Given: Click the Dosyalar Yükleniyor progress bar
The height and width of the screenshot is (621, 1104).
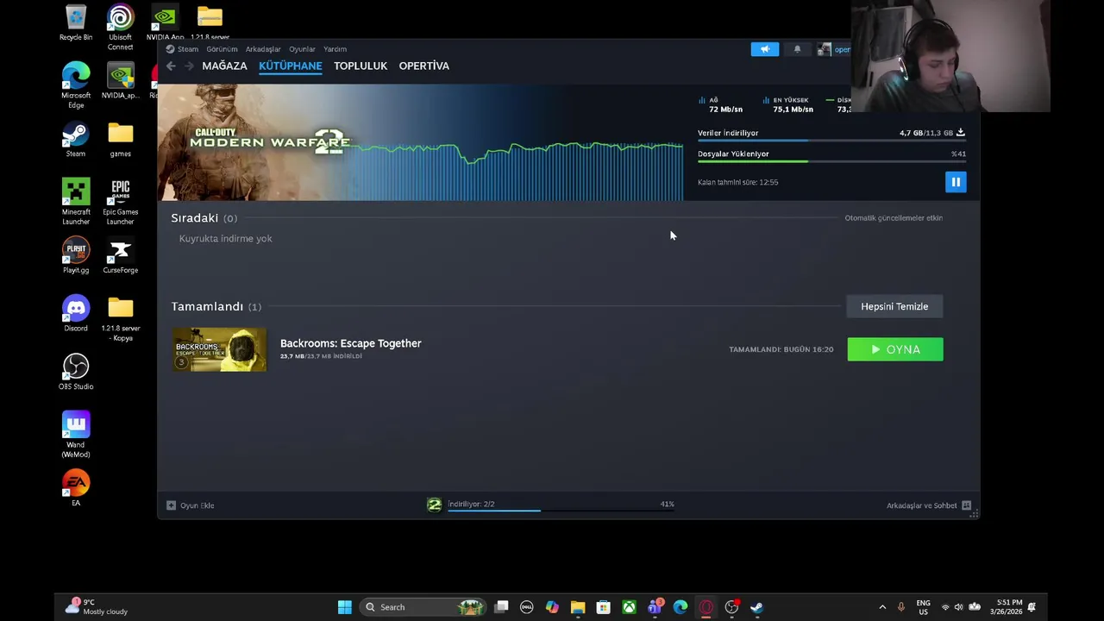Looking at the screenshot, I should coord(831,161).
